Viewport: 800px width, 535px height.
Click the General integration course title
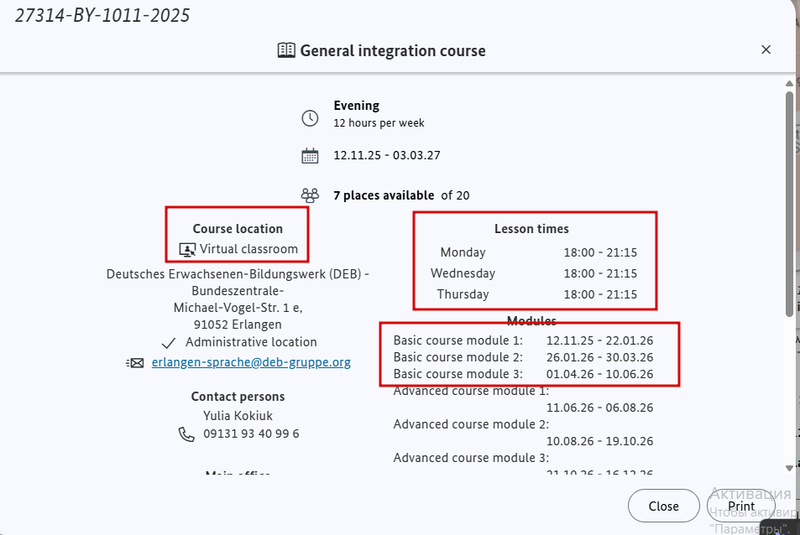click(x=393, y=50)
